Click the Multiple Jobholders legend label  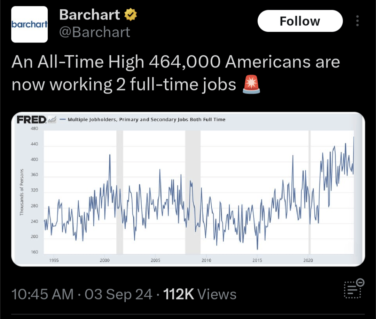[x=147, y=119]
